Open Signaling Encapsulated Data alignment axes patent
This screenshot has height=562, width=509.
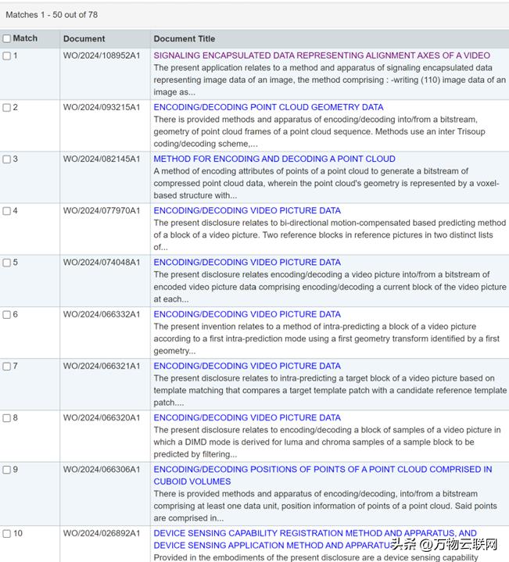coord(321,55)
